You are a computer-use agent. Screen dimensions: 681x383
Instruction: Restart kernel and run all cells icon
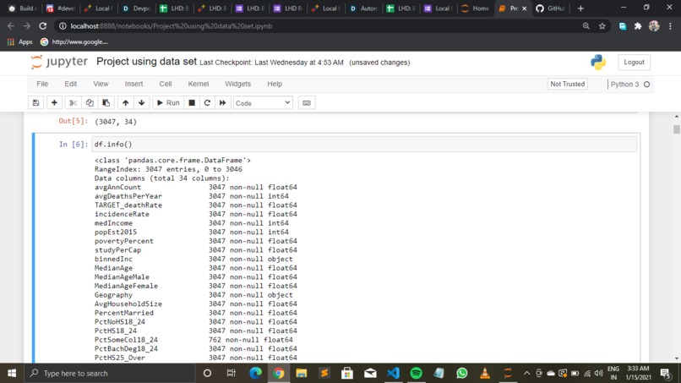[223, 103]
